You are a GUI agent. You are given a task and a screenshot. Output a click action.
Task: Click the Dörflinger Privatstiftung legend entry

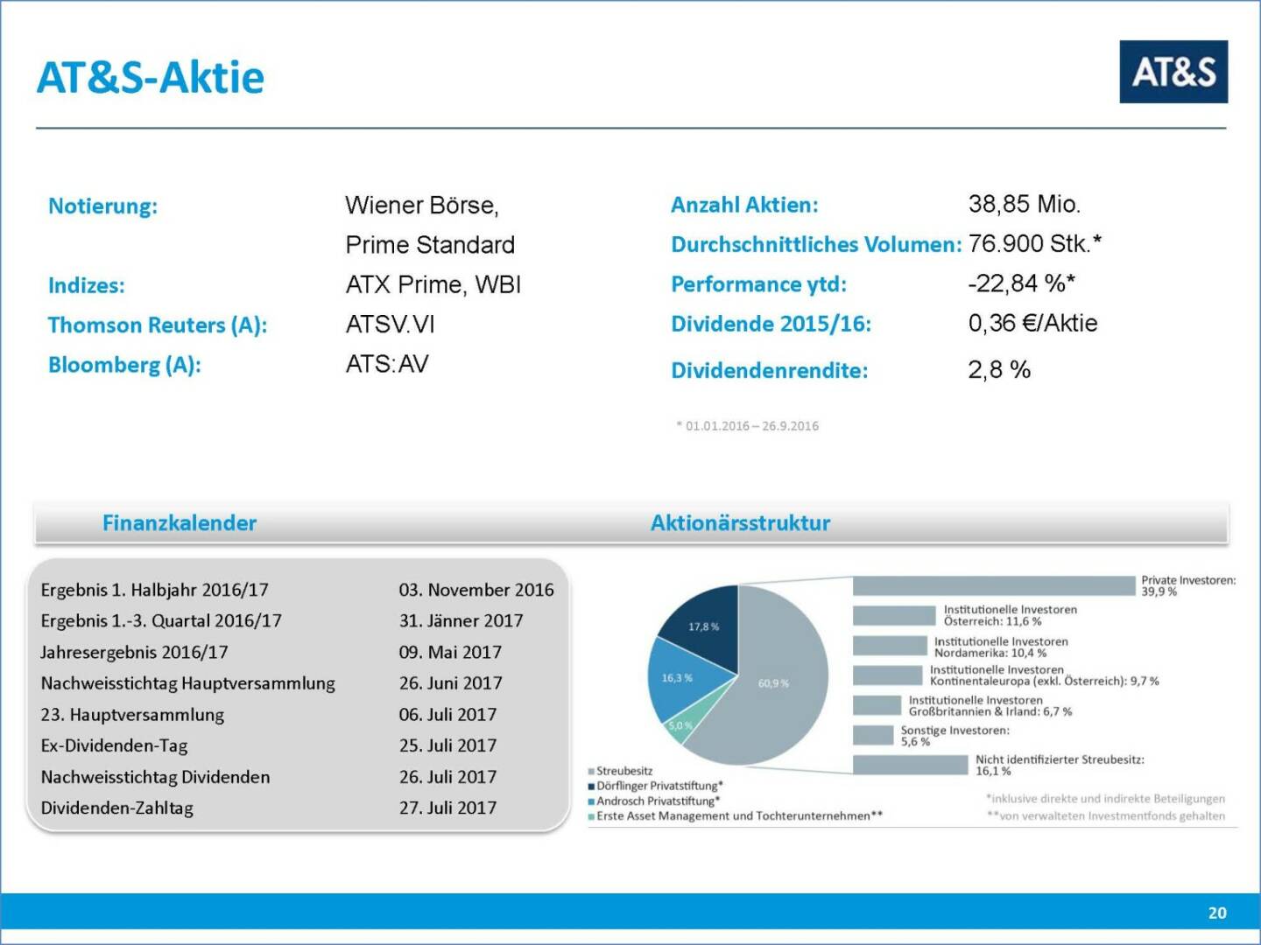[x=656, y=787]
